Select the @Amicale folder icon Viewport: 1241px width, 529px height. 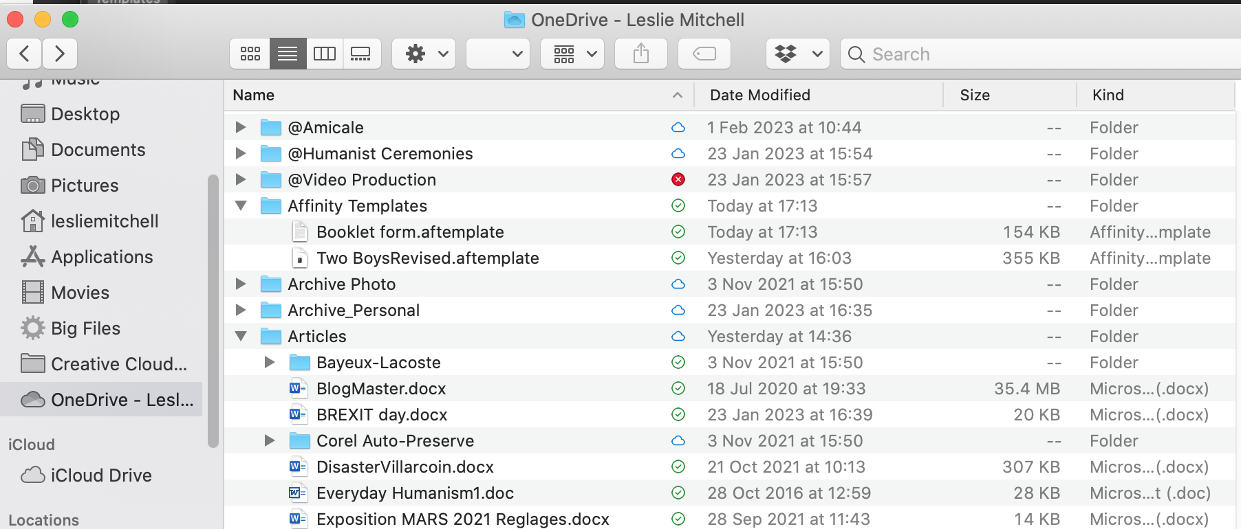click(271, 127)
